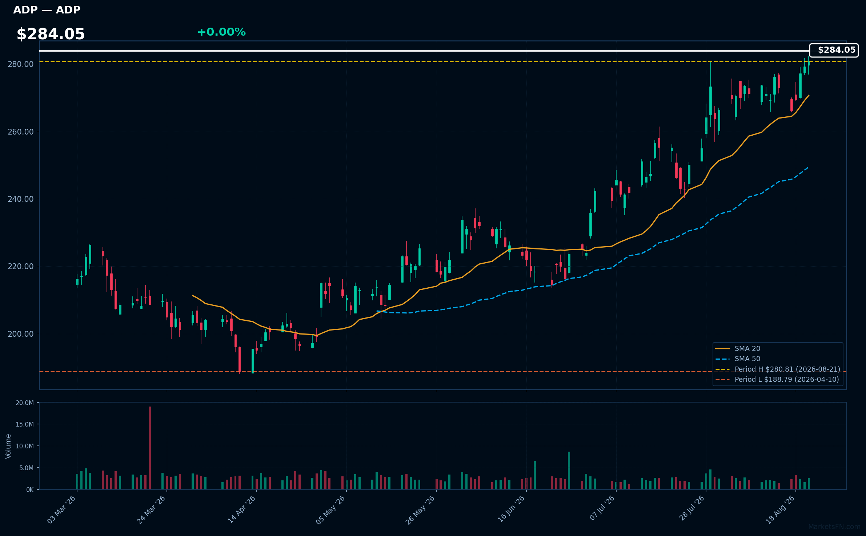Viewport: 866px width, 536px height.
Task: Click the Volume axis title
Action: coord(8,446)
